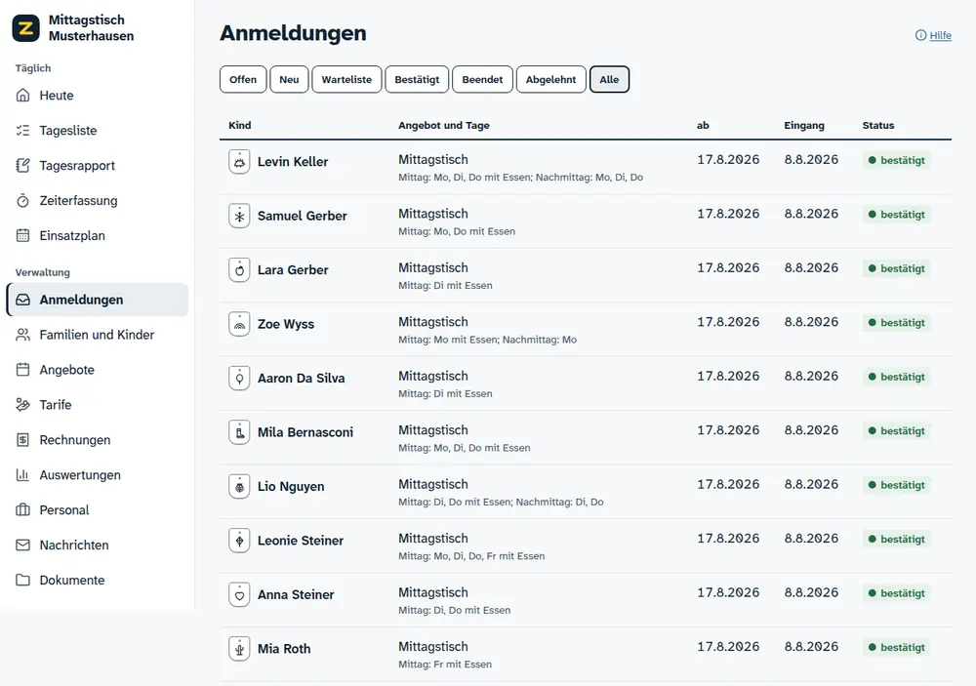Image resolution: width=976 pixels, height=686 pixels.
Task: Open the Dokumente page
Action: (x=97, y=581)
